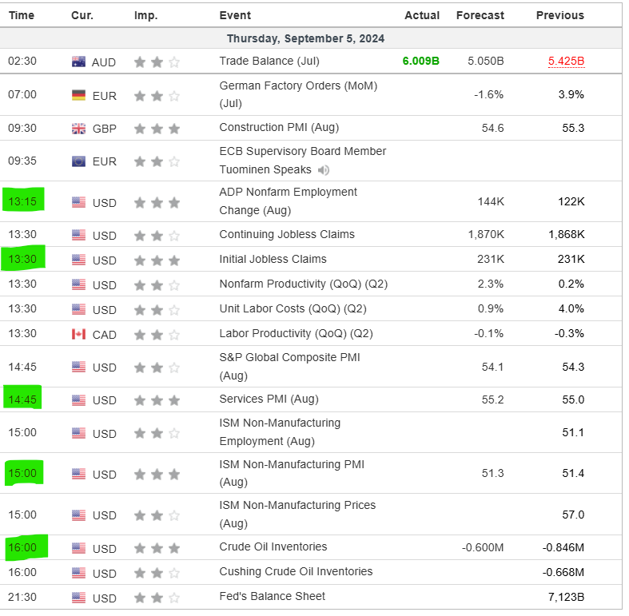Image resolution: width=629 pixels, height=616 pixels.
Task: Click the UK flag beside GBP
Action: click(78, 129)
